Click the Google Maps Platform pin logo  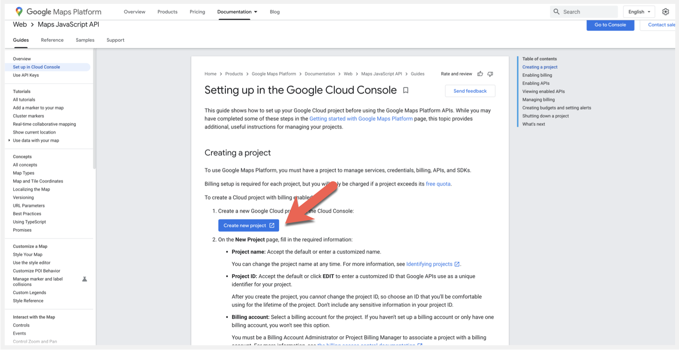point(19,11)
